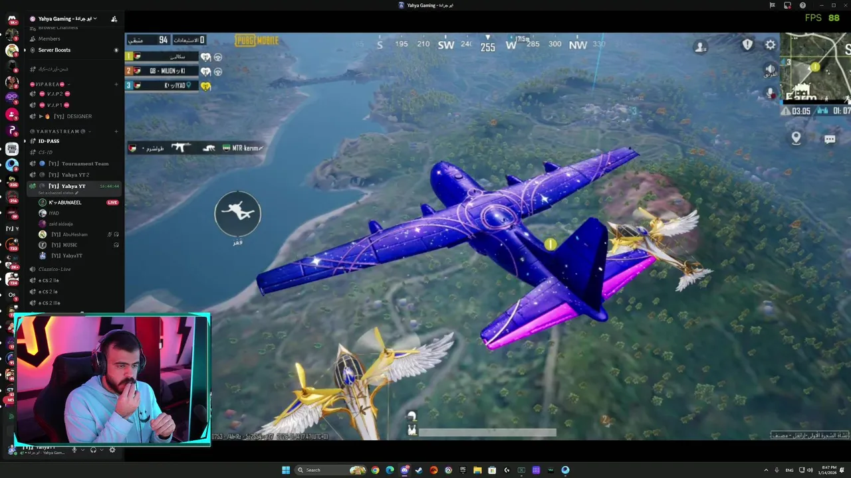Open the minimap in the corner
The height and width of the screenshot is (478, 851).
pos(816,68)
